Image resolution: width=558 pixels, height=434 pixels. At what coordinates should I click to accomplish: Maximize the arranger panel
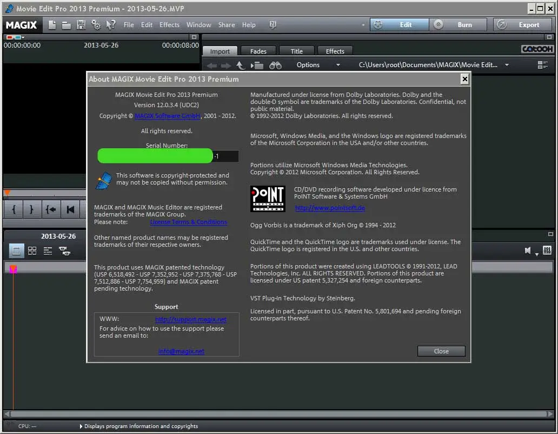550,234
